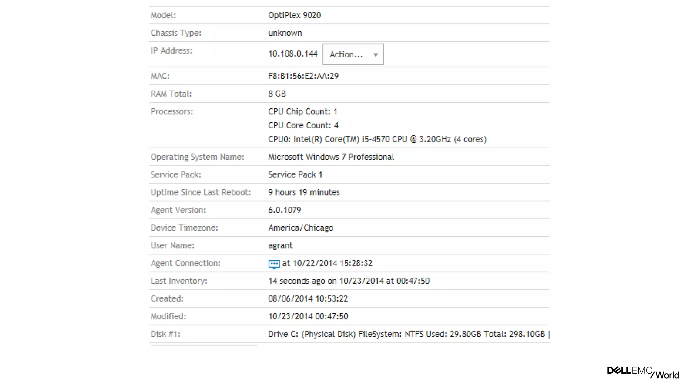
Task: Click the Action dropdown arrow
Action: tap(375, 55)
